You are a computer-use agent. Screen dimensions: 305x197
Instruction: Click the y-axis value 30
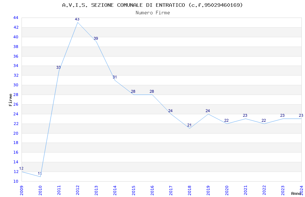point(16,85)
